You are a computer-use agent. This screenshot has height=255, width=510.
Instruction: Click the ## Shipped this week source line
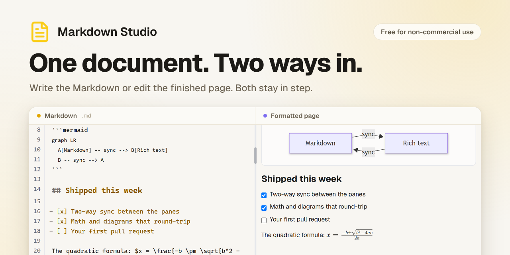[97, 190]
